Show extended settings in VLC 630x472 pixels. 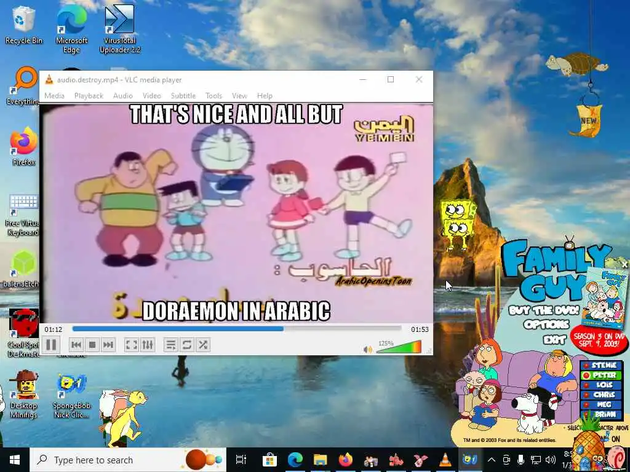tap(148, 345)
